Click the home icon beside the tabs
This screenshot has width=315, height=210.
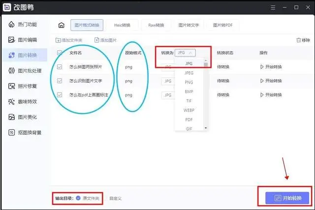pos(61,25)
